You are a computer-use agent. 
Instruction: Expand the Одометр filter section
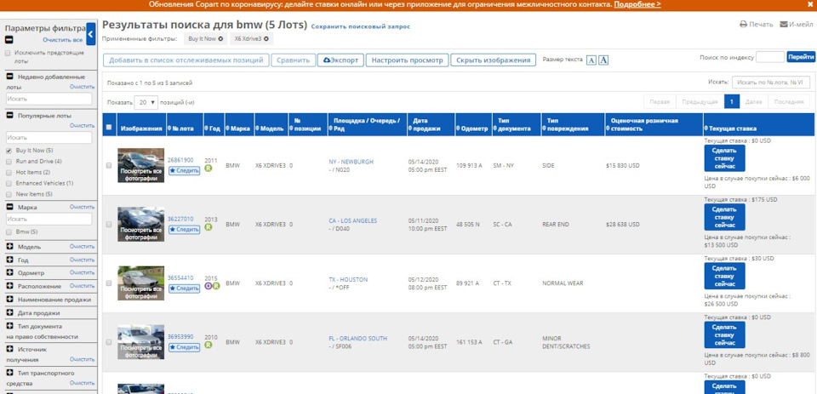pyautogui.click(x=9, y=272)
